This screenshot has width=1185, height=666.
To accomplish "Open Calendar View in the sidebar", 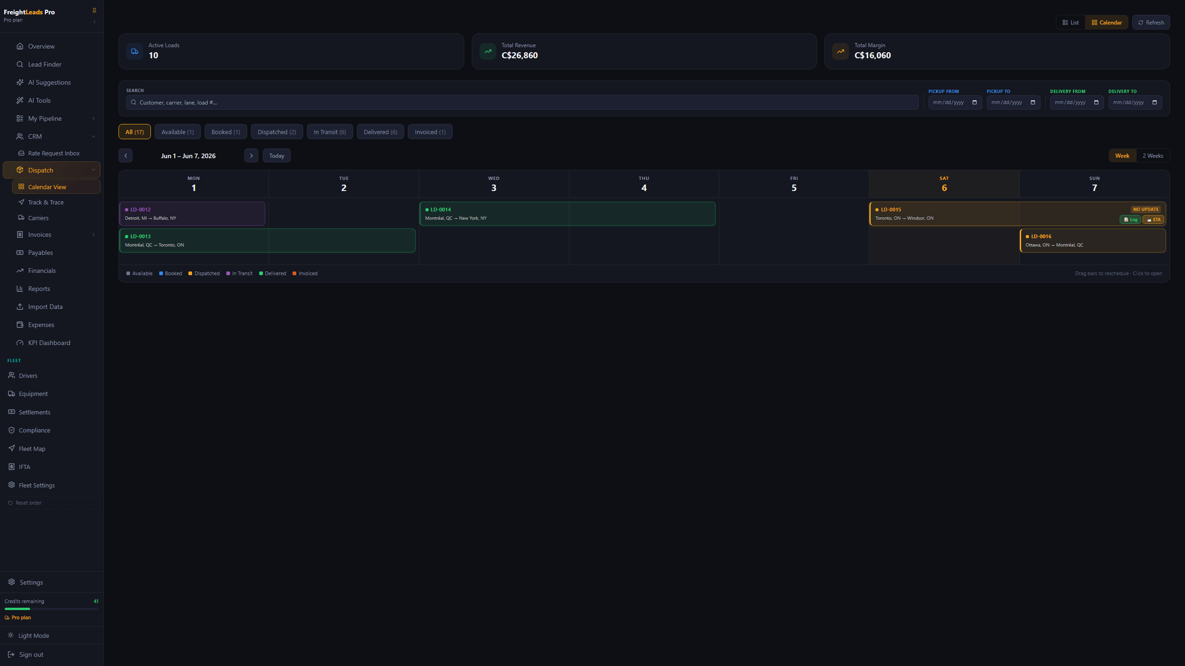I will [56, 186].
